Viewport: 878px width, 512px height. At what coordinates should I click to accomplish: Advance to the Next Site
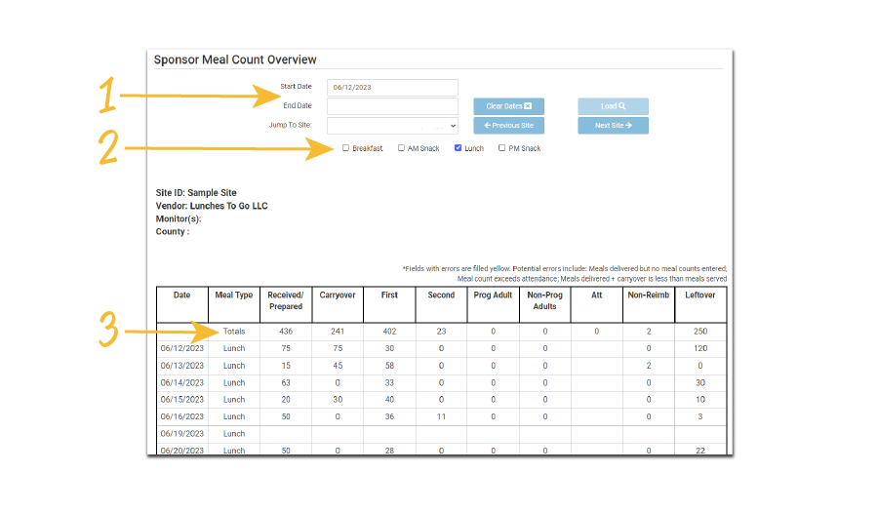coord(613,126)
